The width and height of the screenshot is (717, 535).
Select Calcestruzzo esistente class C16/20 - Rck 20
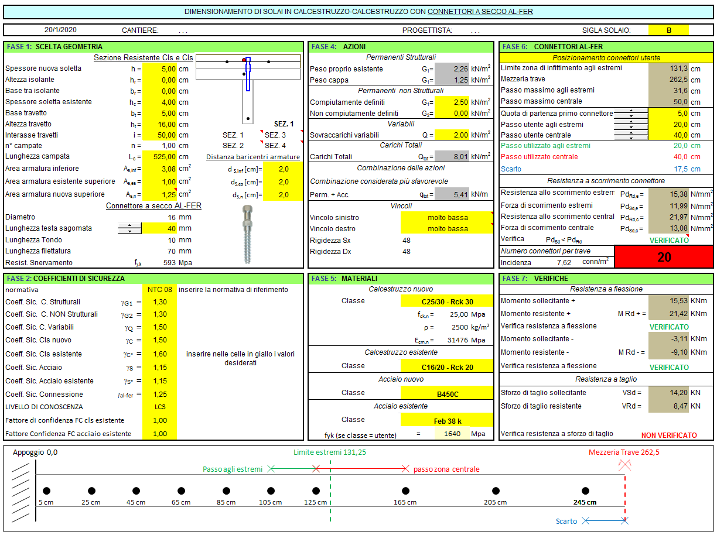click(x=448, y=367)
